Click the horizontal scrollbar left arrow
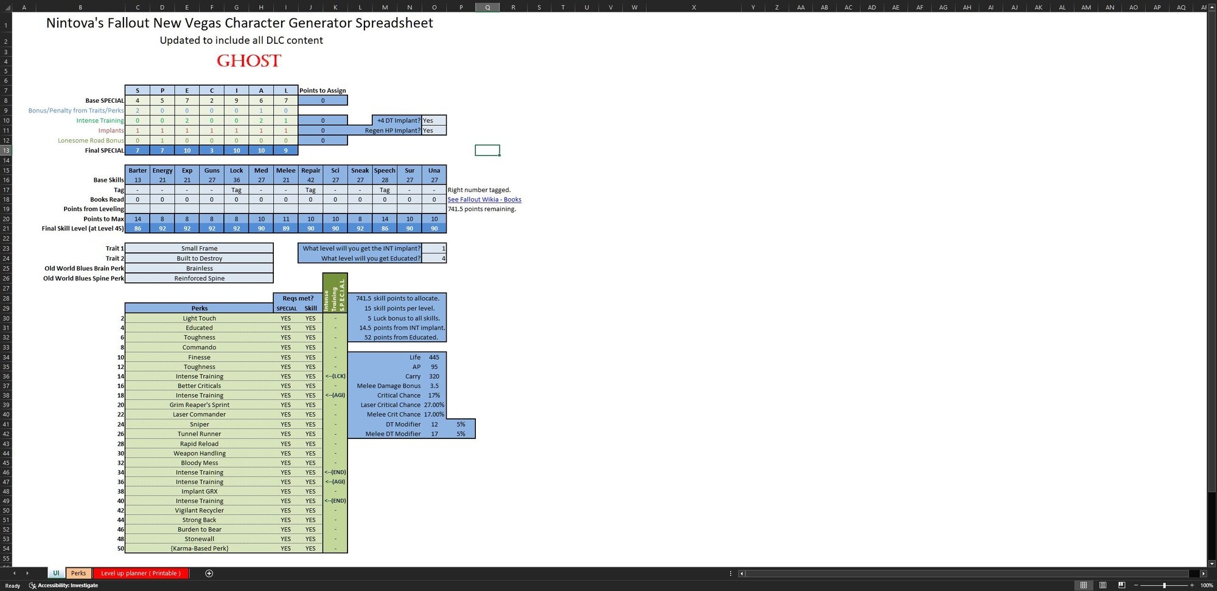This screenshot has height=591, width=1217. tap(742, 573)
